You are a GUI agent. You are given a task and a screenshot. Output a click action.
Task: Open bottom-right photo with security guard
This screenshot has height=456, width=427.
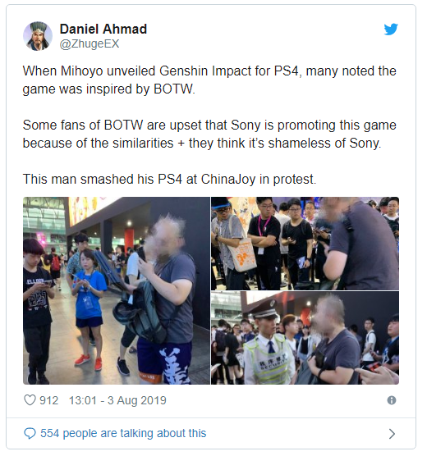click(305, 338)
